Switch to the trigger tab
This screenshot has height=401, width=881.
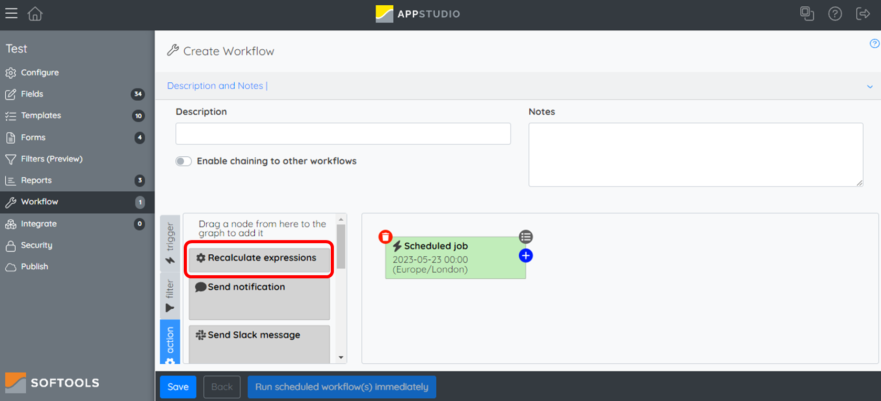coord(170,243)
